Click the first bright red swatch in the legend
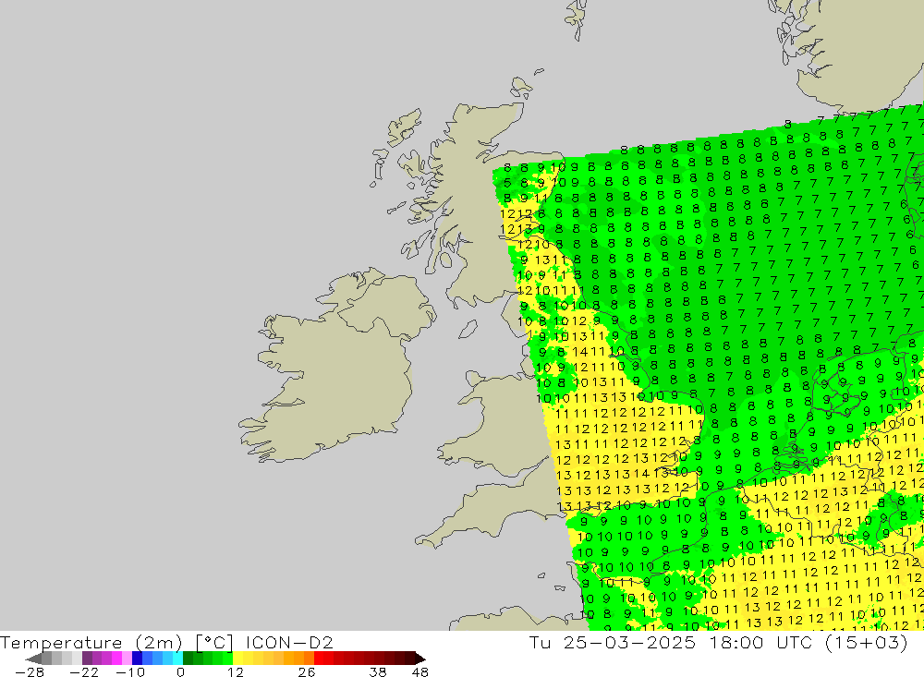This screenshot has height=677, width=924. click(x=319, y=659)
